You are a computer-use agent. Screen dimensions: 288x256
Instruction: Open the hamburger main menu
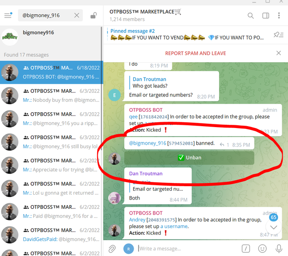coord(8,15)
